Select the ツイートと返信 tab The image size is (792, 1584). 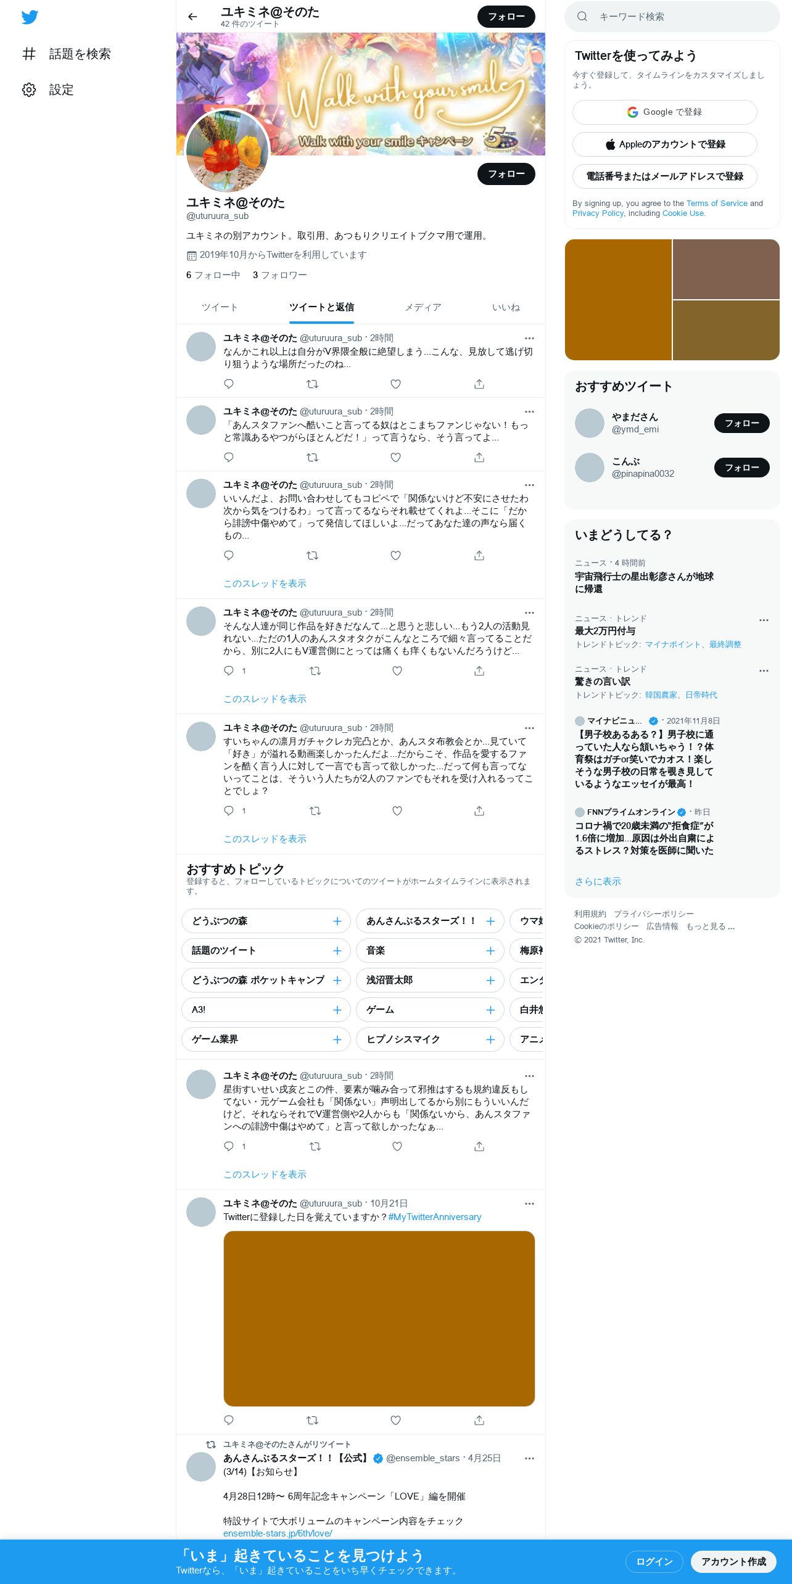(321, 307)
